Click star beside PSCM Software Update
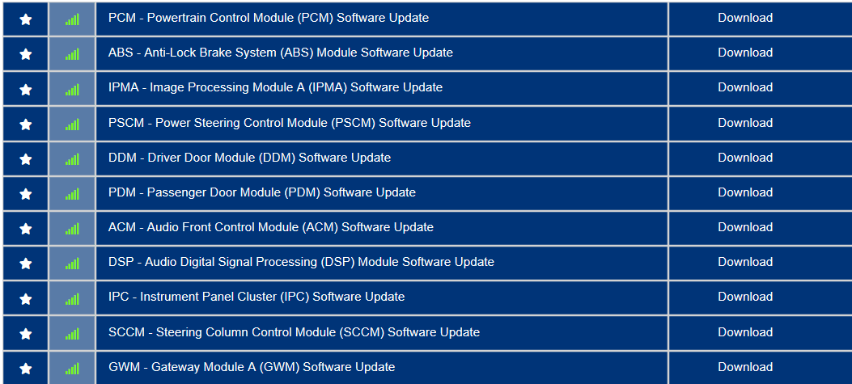Screen dimensions: 852x384 [x=25, y=124]
